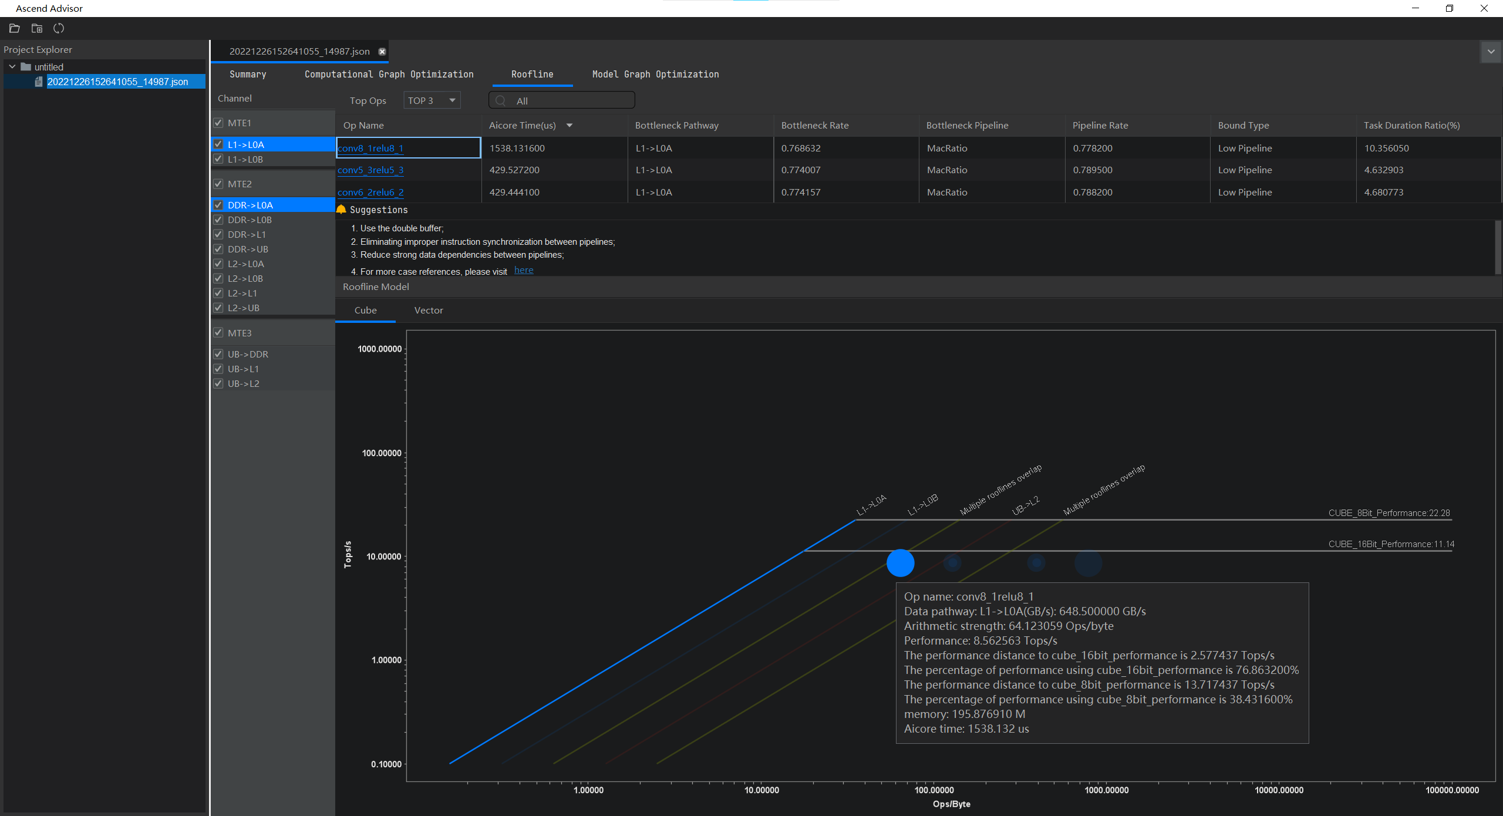Open the conv5_3relu5_3 op link
The height and width of the screenshot is (816, 1503).
[x=370, y=170]
